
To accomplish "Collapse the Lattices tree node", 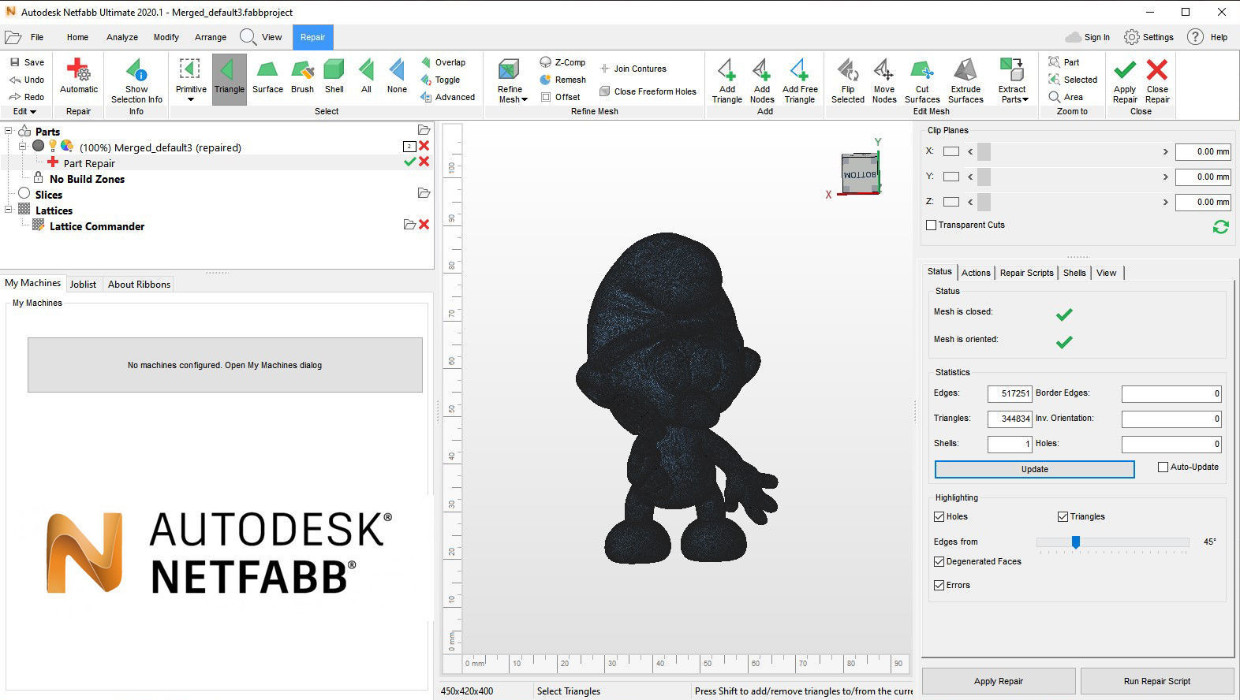I will [9, 210].
